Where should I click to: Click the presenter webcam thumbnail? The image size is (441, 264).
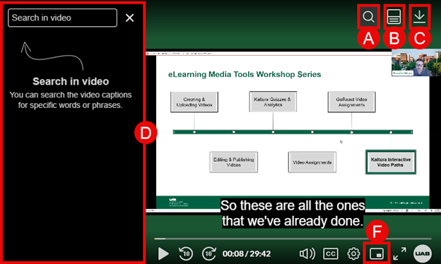pos(416,63)
